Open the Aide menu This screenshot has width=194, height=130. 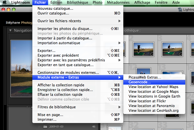(x=176, y=2)
